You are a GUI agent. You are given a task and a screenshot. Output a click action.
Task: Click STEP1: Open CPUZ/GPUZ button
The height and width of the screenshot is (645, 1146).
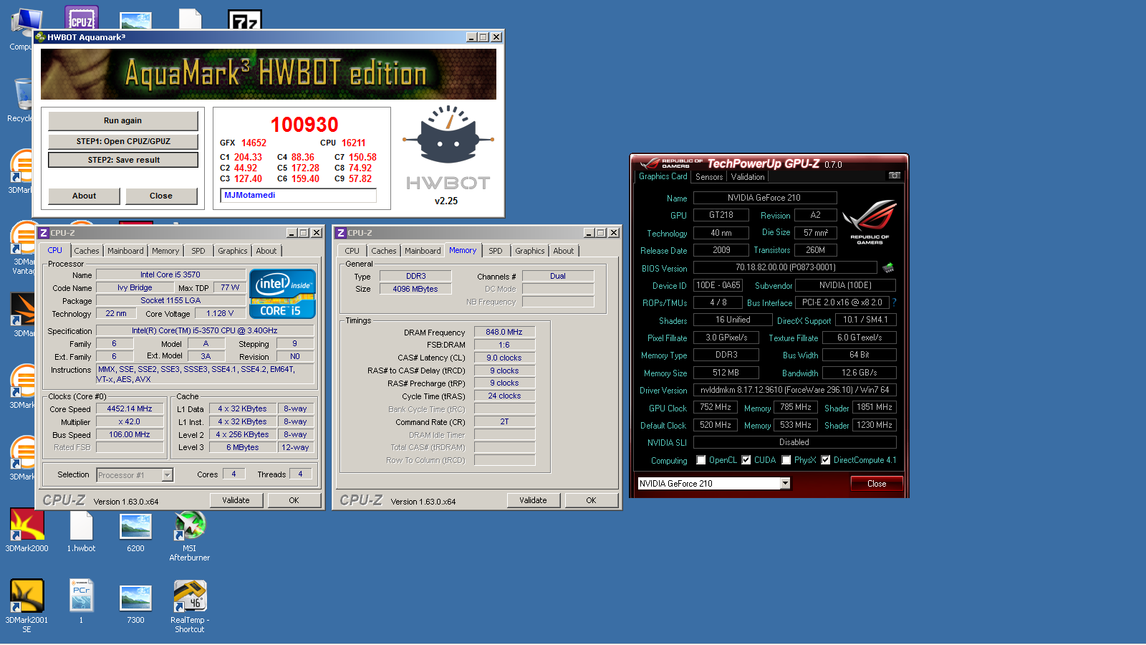click(x=122, y=141)
